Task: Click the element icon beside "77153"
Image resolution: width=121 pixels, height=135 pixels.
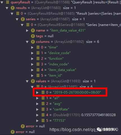Action: point(43,121)
